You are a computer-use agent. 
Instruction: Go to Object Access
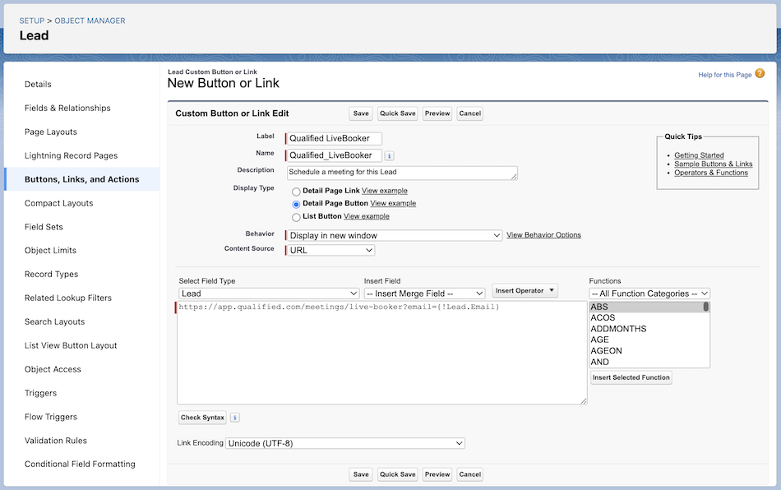click(x=53, y=369)
